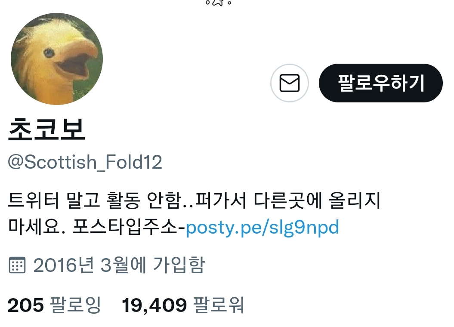454x327 pixels.
Task: Click the 팔로워 label
Action: tap(219, 305)
